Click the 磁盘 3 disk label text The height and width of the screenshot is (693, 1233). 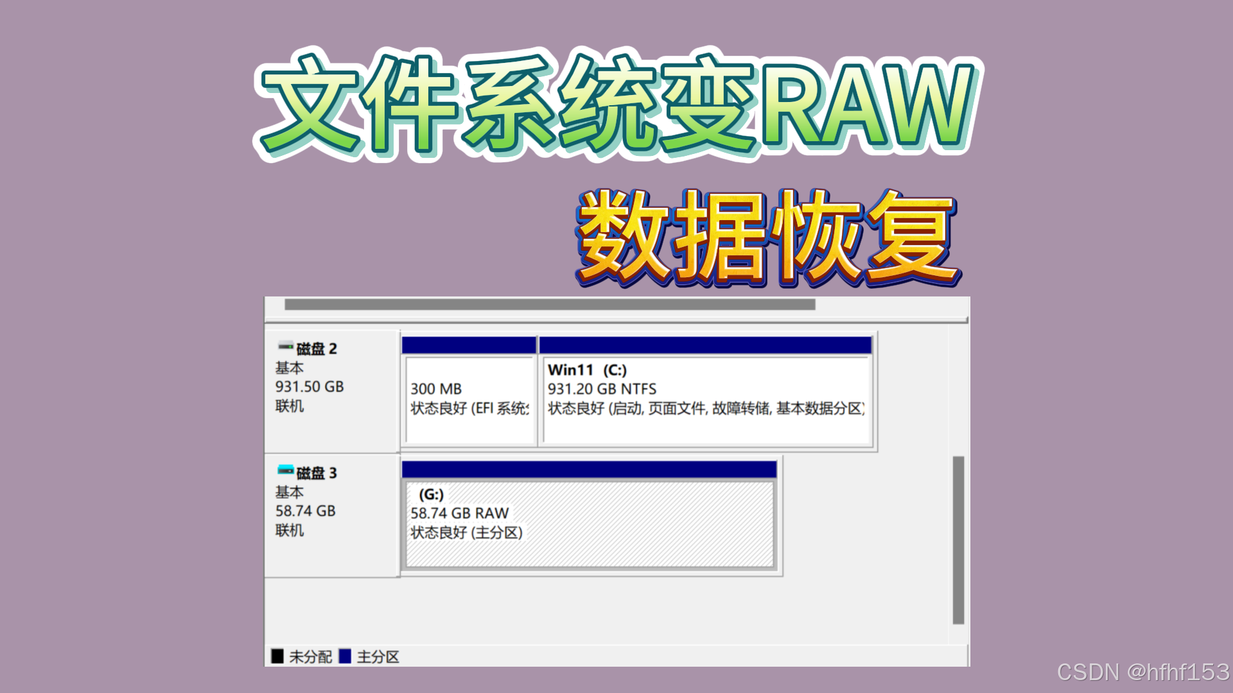click(317, 473)
